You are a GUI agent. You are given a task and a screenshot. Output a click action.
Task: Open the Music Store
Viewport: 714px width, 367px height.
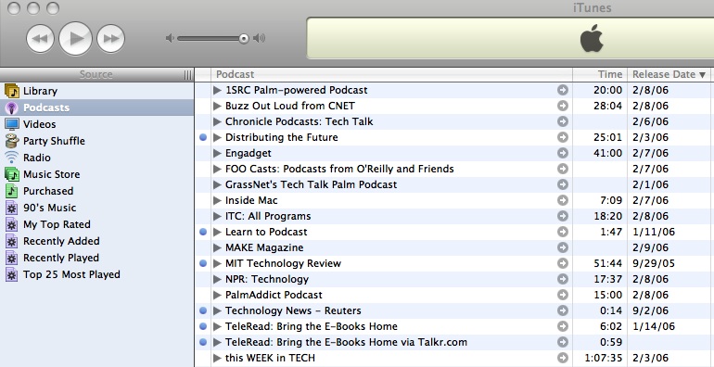[97, 174]
